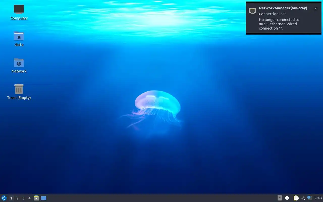Open the Lubuntu application menu
323x202 pixels.
[4, 198]
